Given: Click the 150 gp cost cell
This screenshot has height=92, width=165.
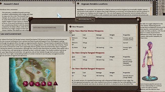Looking at the screenshot, I should pos(89,43).
